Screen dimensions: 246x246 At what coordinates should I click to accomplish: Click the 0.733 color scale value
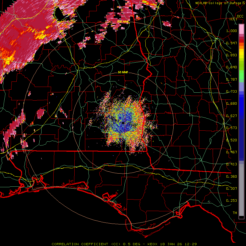coord(232,92)
